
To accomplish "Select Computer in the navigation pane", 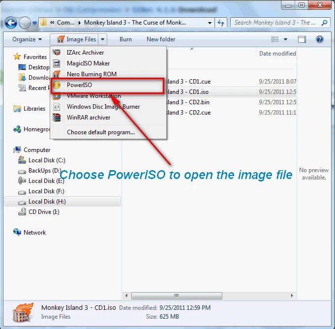I will 37,150.
